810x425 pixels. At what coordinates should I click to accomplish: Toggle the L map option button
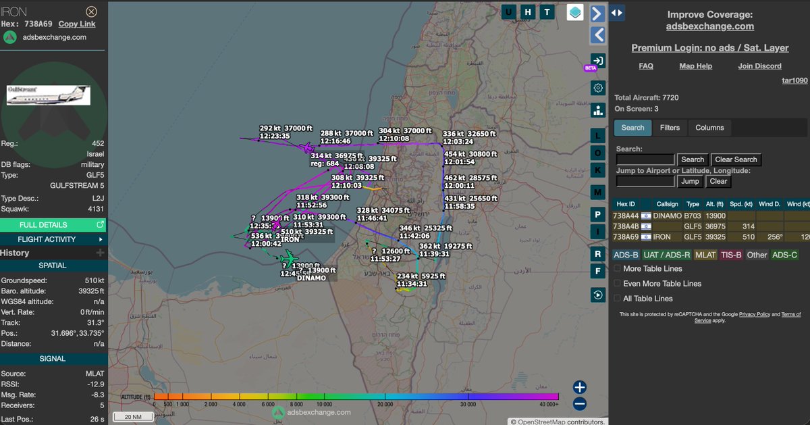point(597,135)
